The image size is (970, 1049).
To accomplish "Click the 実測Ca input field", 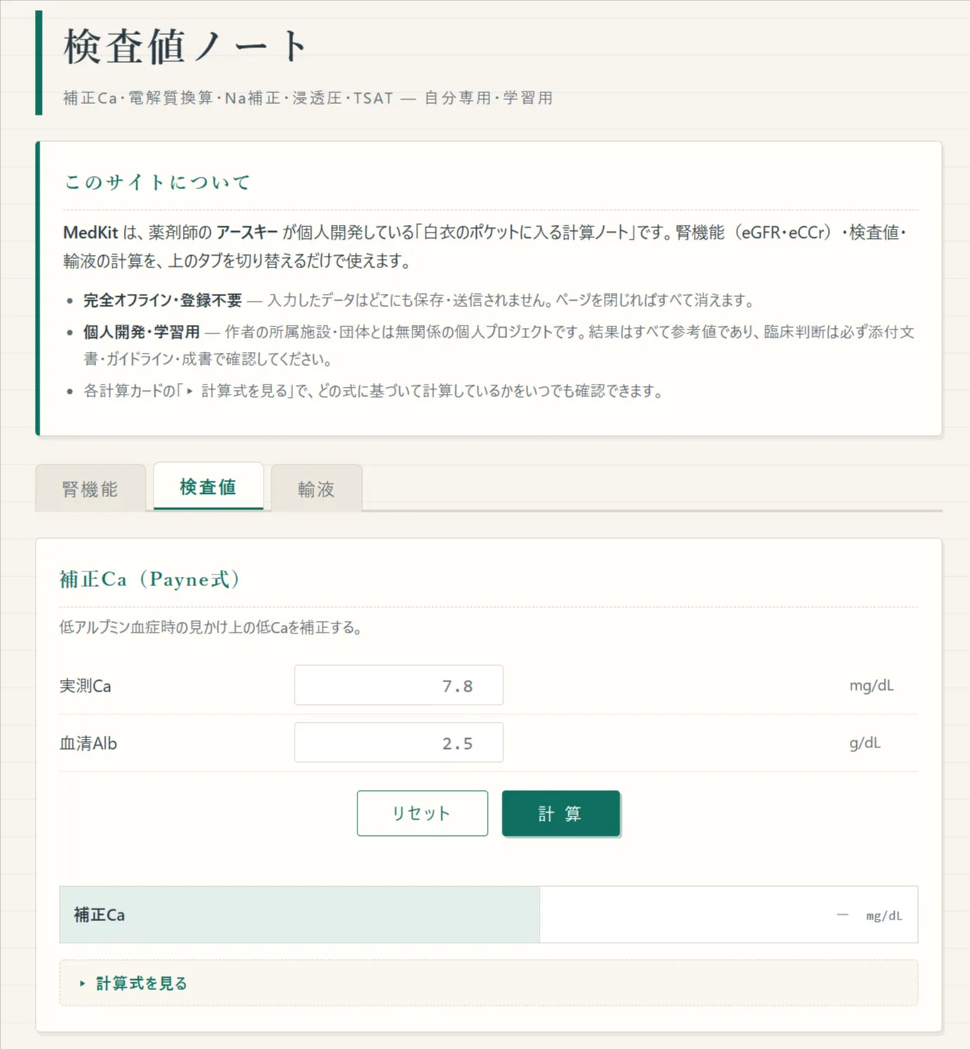I will (399, 685).
